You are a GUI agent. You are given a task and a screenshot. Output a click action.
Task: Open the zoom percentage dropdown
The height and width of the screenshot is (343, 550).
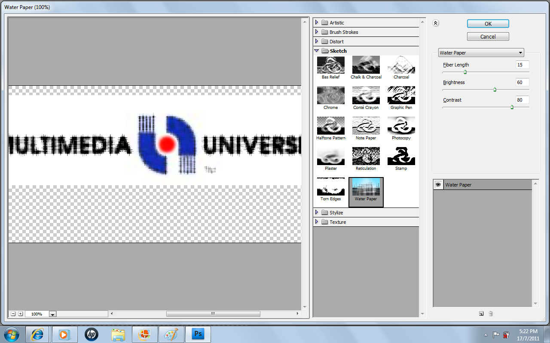point(53,314)
